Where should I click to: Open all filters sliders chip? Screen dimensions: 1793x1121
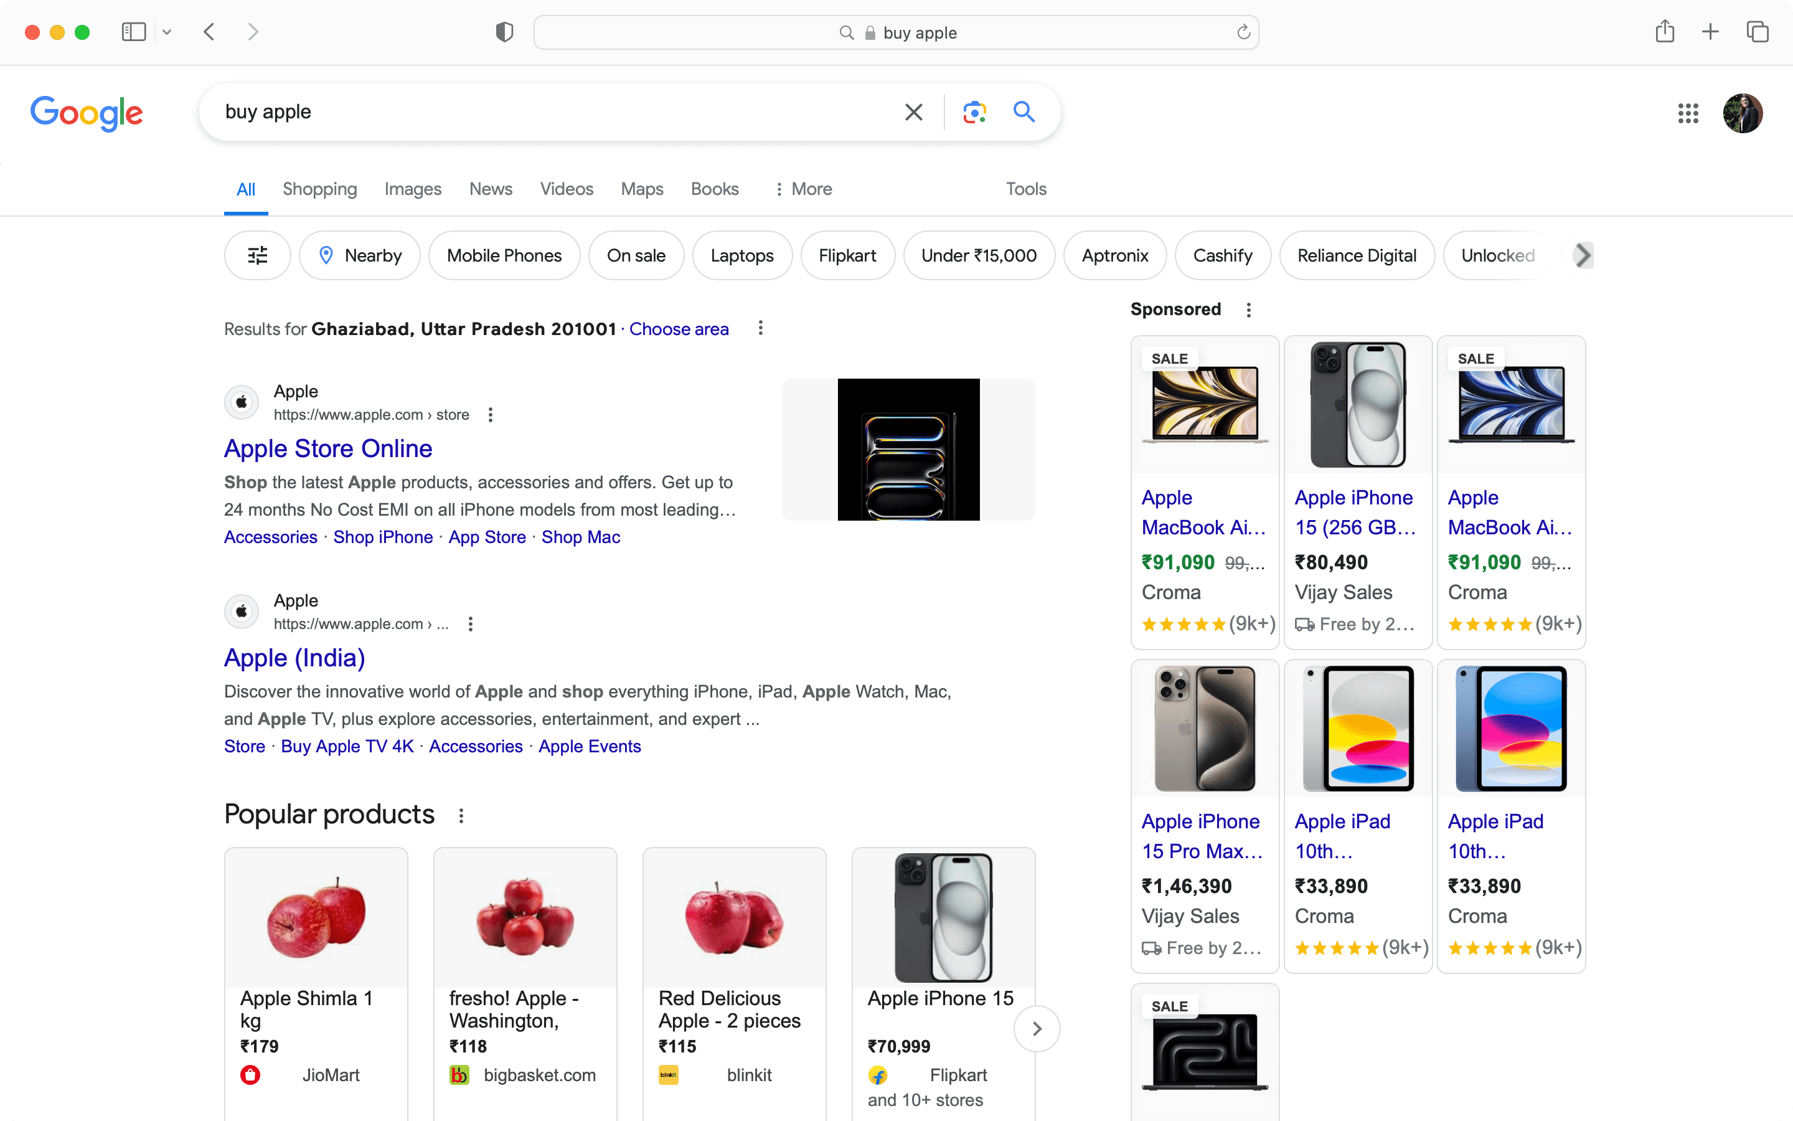257,255
